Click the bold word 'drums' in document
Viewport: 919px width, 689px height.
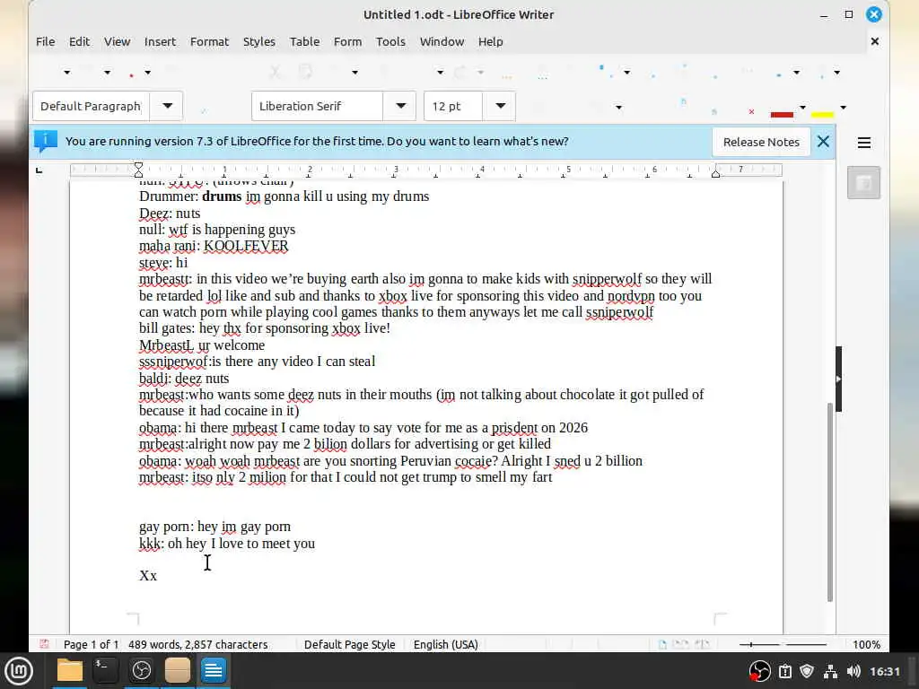222,196
